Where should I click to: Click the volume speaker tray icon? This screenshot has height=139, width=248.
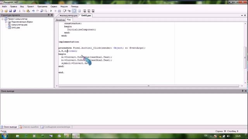(228, 136)
